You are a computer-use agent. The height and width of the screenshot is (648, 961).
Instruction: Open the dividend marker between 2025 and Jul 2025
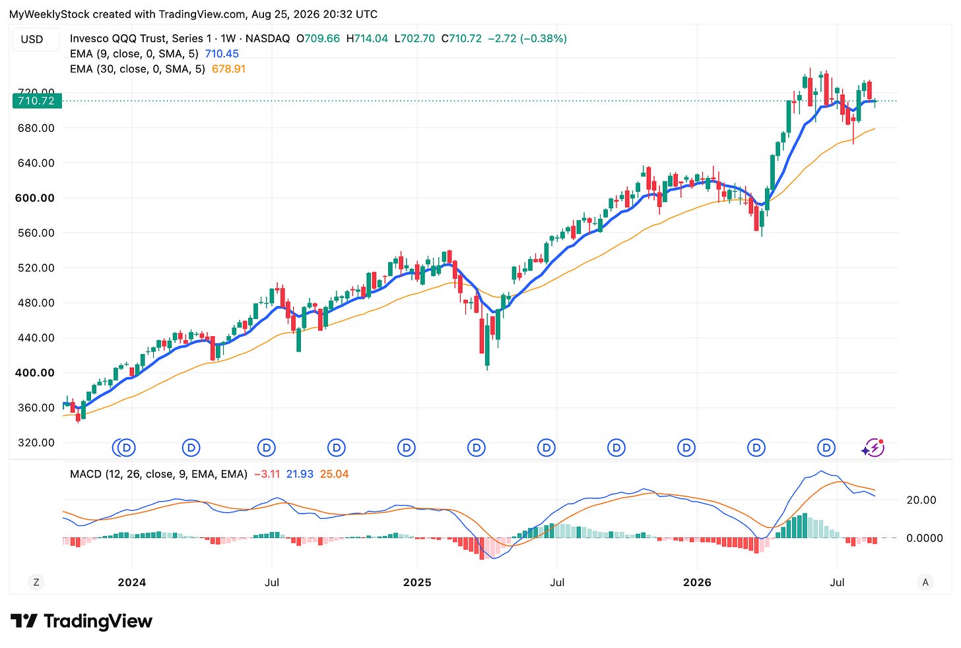[477, 448]
